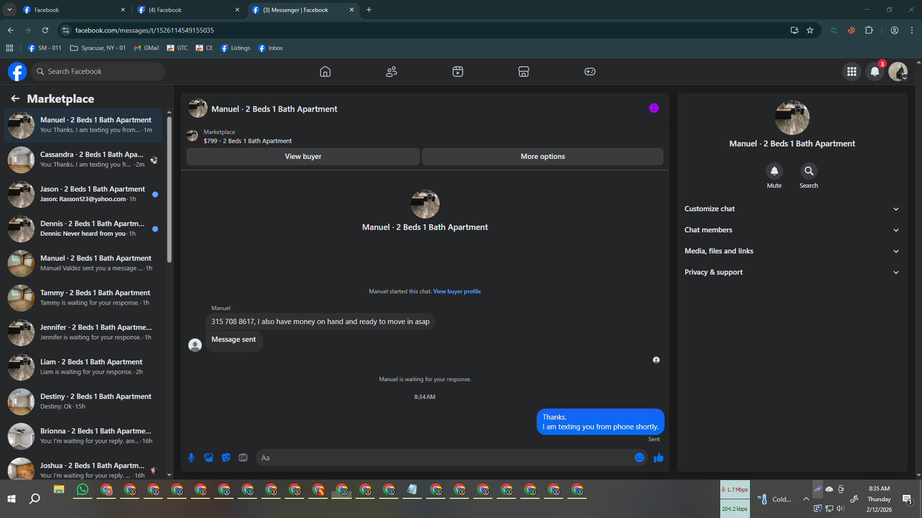
Task: Click the Facebook logo
Action: (17, 72)
